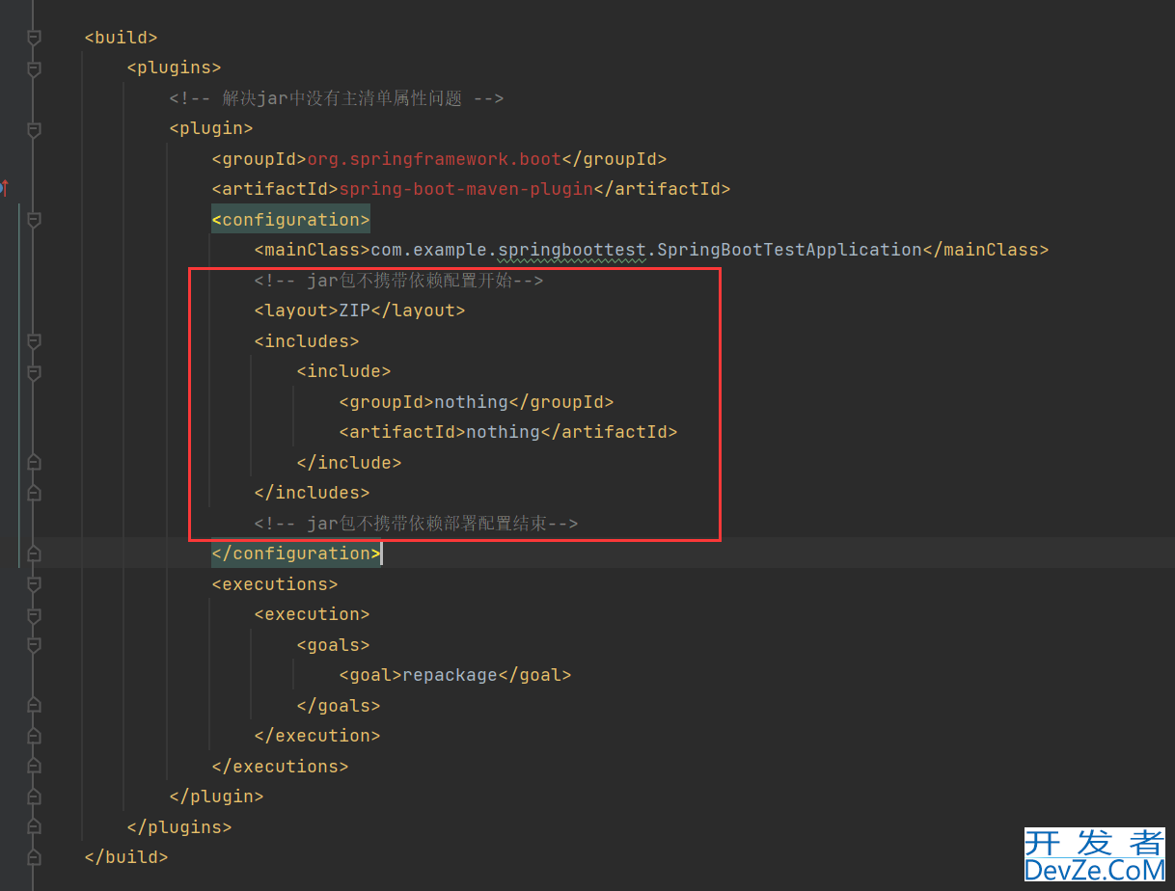Click the </plugin> closing tag text

pyautogui.click(x=217, y=796)
